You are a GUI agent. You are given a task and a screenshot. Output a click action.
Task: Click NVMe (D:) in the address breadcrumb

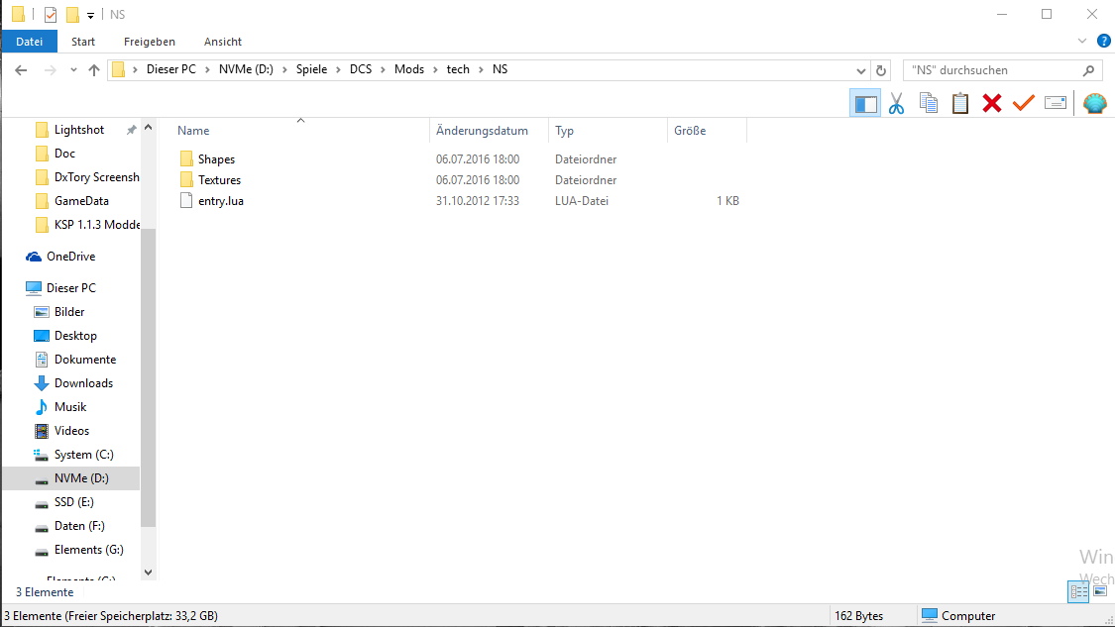coord(246,69)
